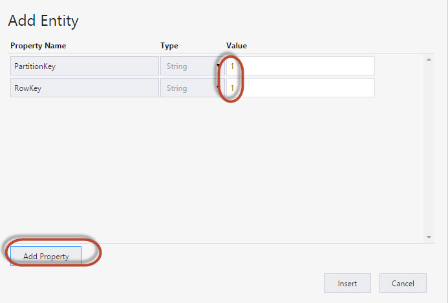Open the RowKey String type dropdown

(x=192, y=88)
